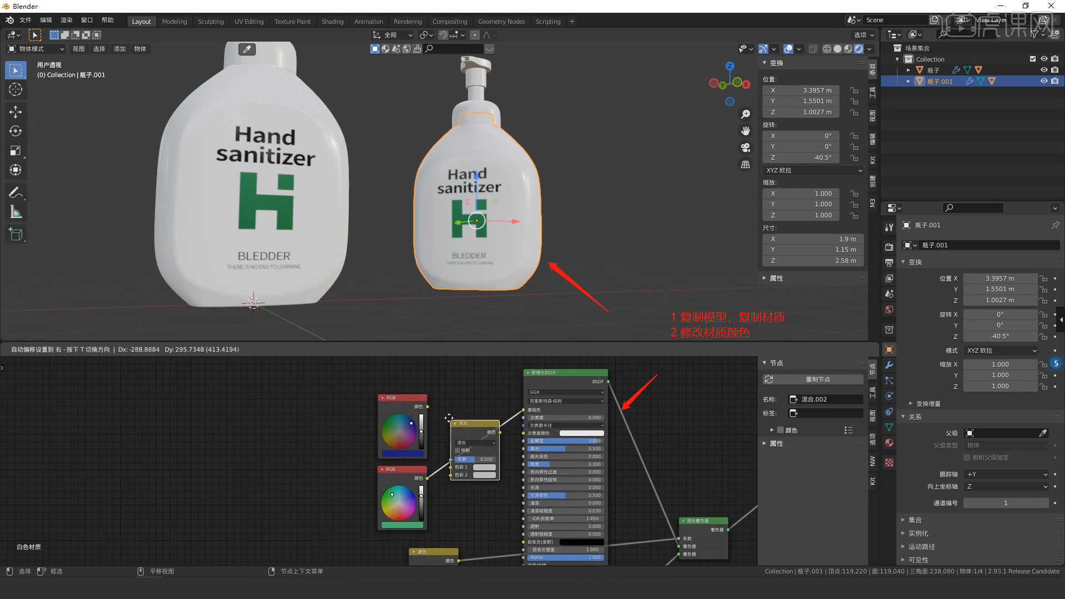Open the 渲染 render menu
The height and width of the screenshot is (599, 1065).
tap(67, 20)
